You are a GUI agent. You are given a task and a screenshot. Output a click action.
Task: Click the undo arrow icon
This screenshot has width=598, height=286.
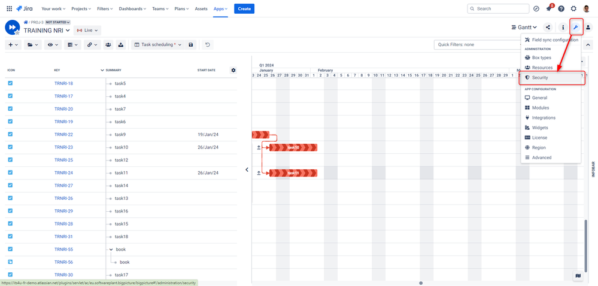click(x=208, y=45)
